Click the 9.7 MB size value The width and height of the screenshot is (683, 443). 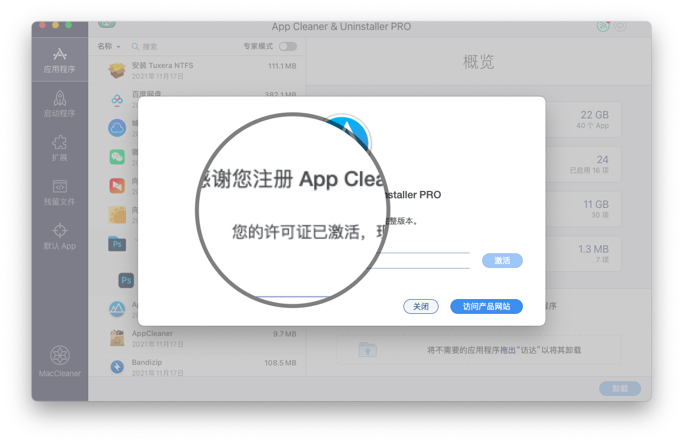click(x=285, y=334)
